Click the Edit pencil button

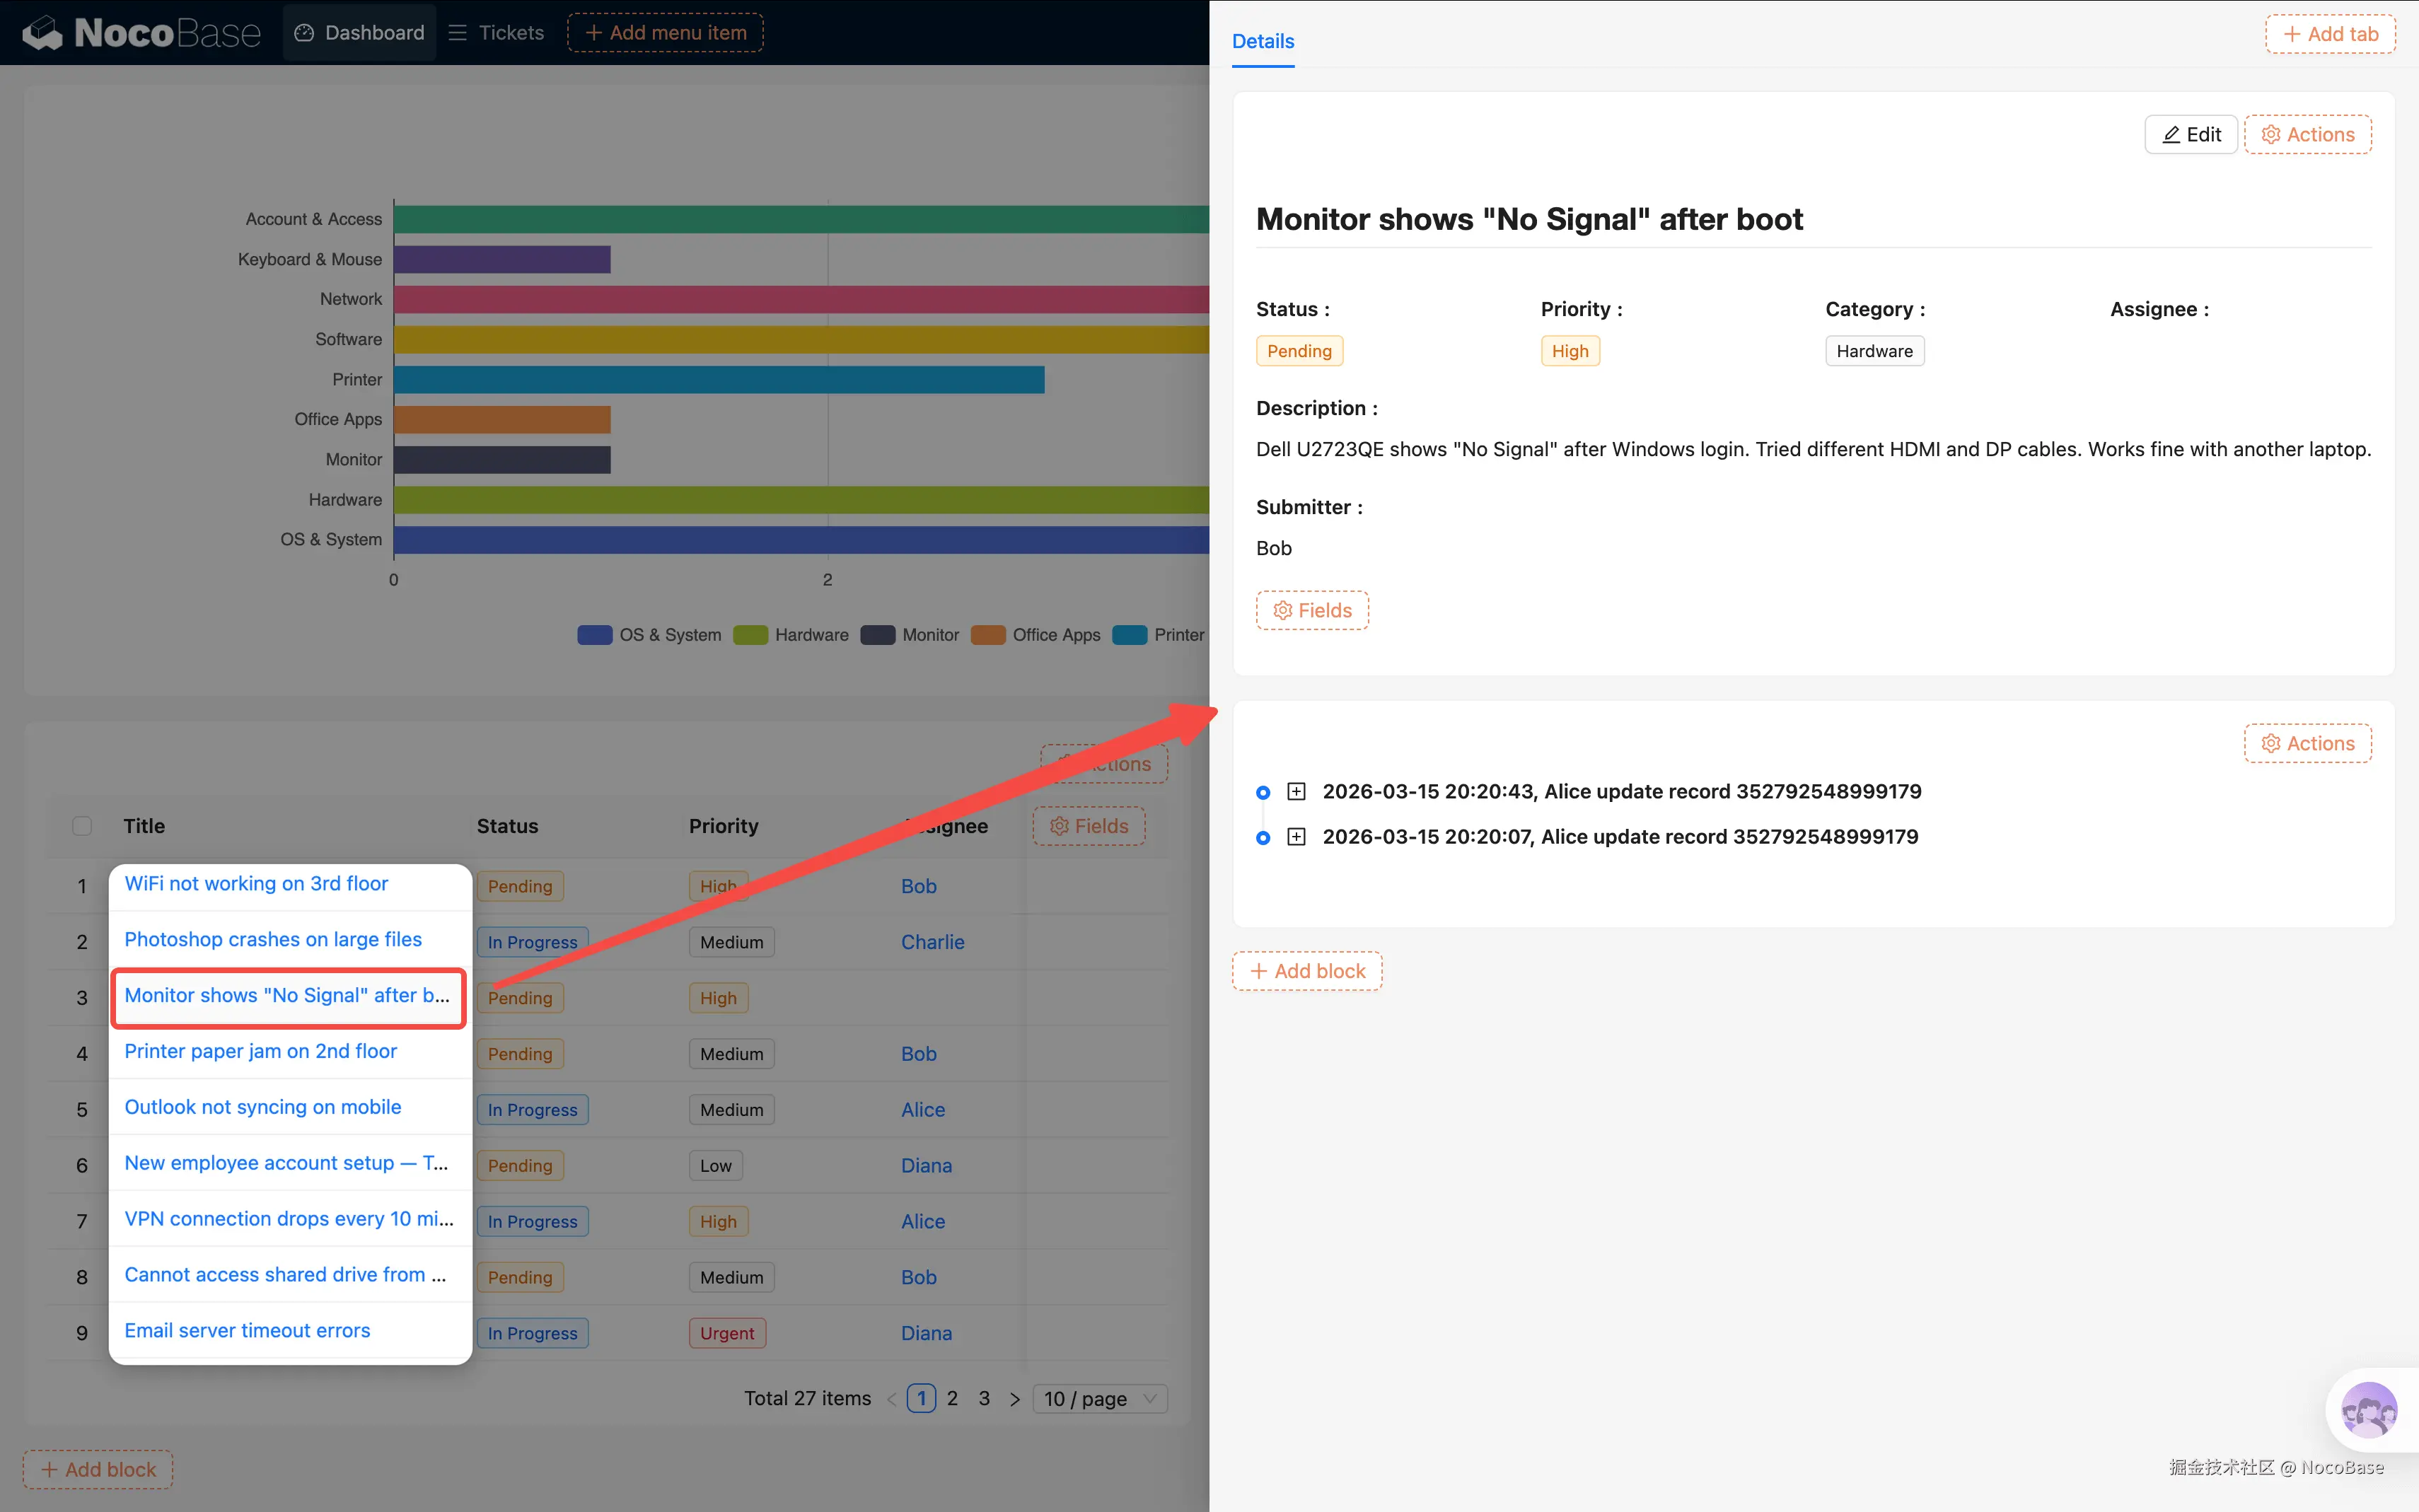coord(2190,134)
